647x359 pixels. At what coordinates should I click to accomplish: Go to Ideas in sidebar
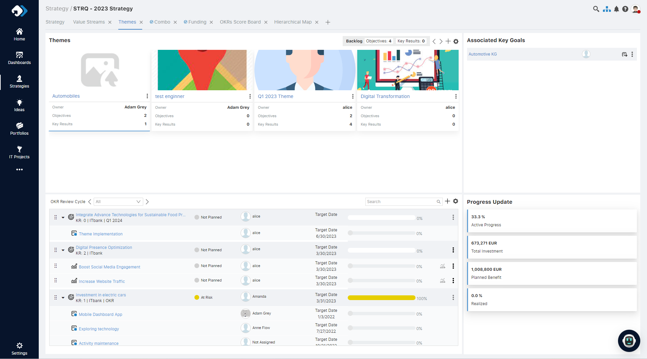[19, 105]
